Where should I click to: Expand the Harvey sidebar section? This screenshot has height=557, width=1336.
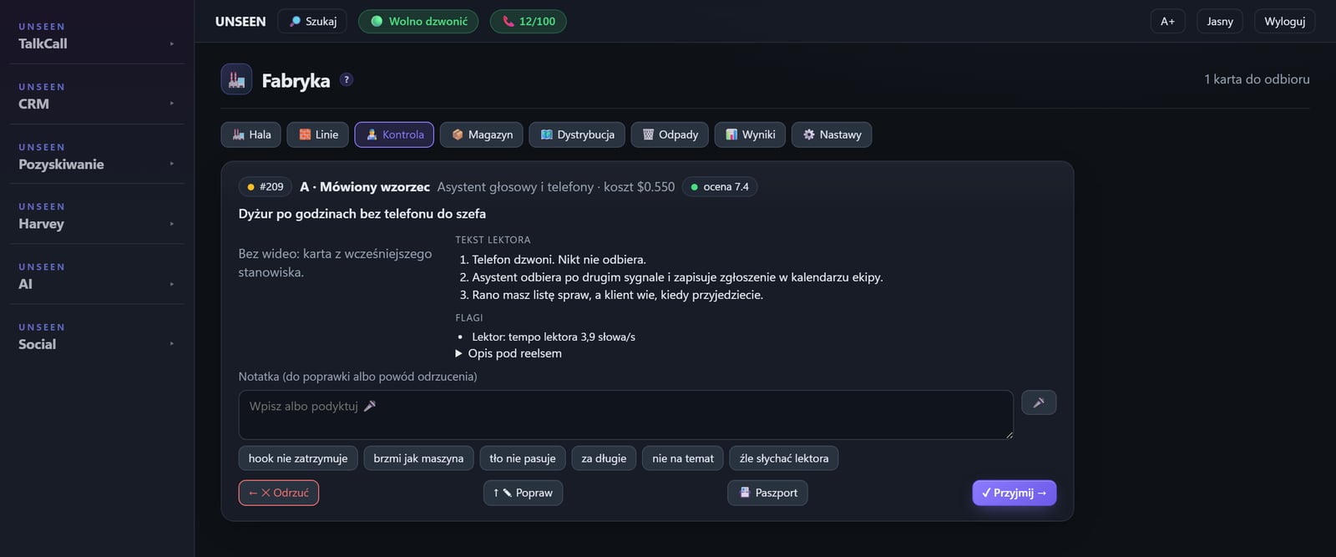97,215
